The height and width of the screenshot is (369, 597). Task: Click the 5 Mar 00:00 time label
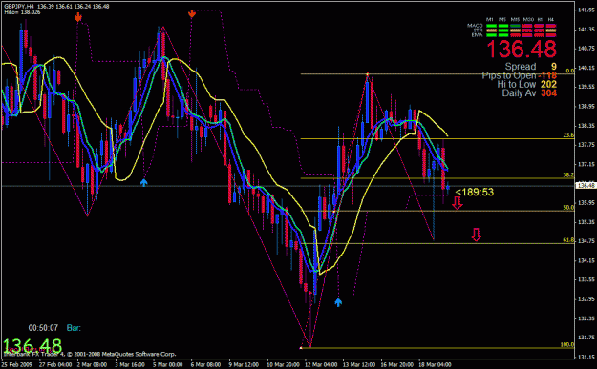(x=167, y=364)
